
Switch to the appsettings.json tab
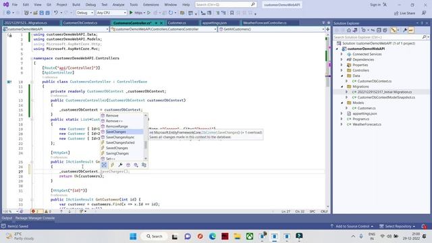(215, 23)
